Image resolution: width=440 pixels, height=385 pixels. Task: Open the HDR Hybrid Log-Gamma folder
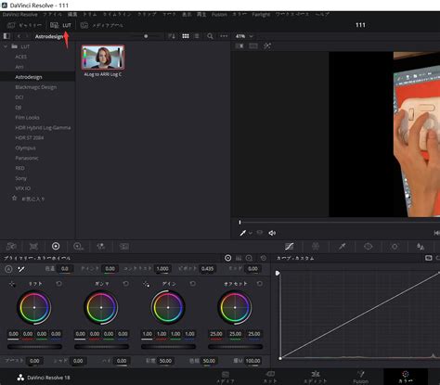(43, 127)
